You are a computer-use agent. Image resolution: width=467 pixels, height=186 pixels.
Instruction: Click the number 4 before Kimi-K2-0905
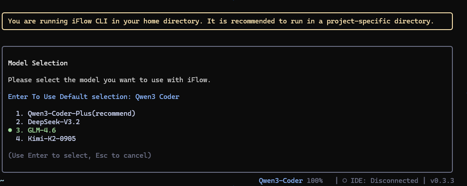point(18,139)
